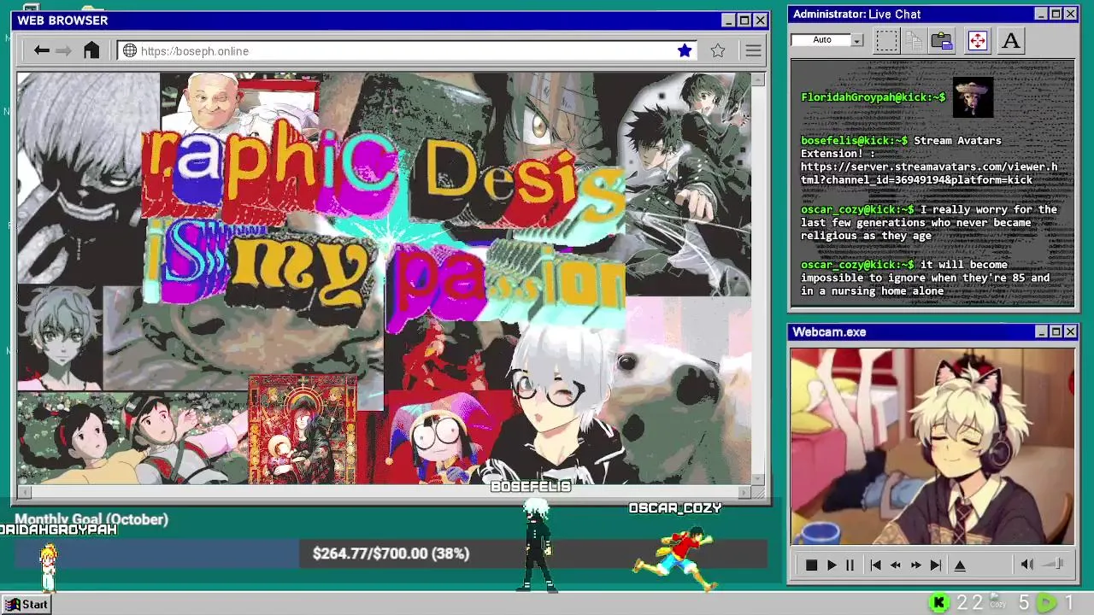Click the eject button in Webcam.exe

point(960,565)
